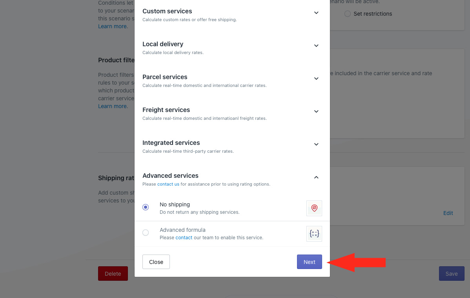Click the Next button
This screenshot has width=470, height=298.
tap(309, 262)
